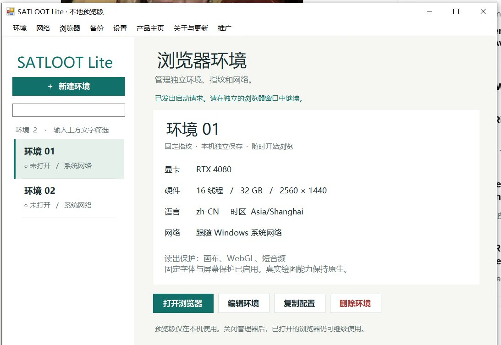This screenshot has height=345, width=501.
Task: Select 环境 02 in the sidebar list
Action: click(69, 198)
